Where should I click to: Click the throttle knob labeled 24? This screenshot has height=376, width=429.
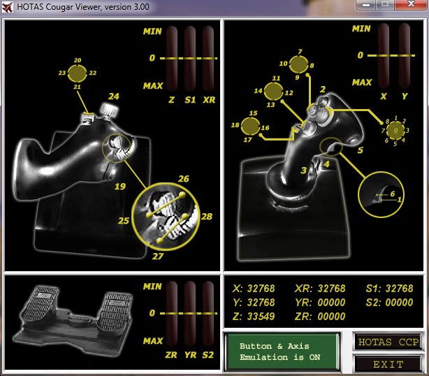[x=109, y=113]
